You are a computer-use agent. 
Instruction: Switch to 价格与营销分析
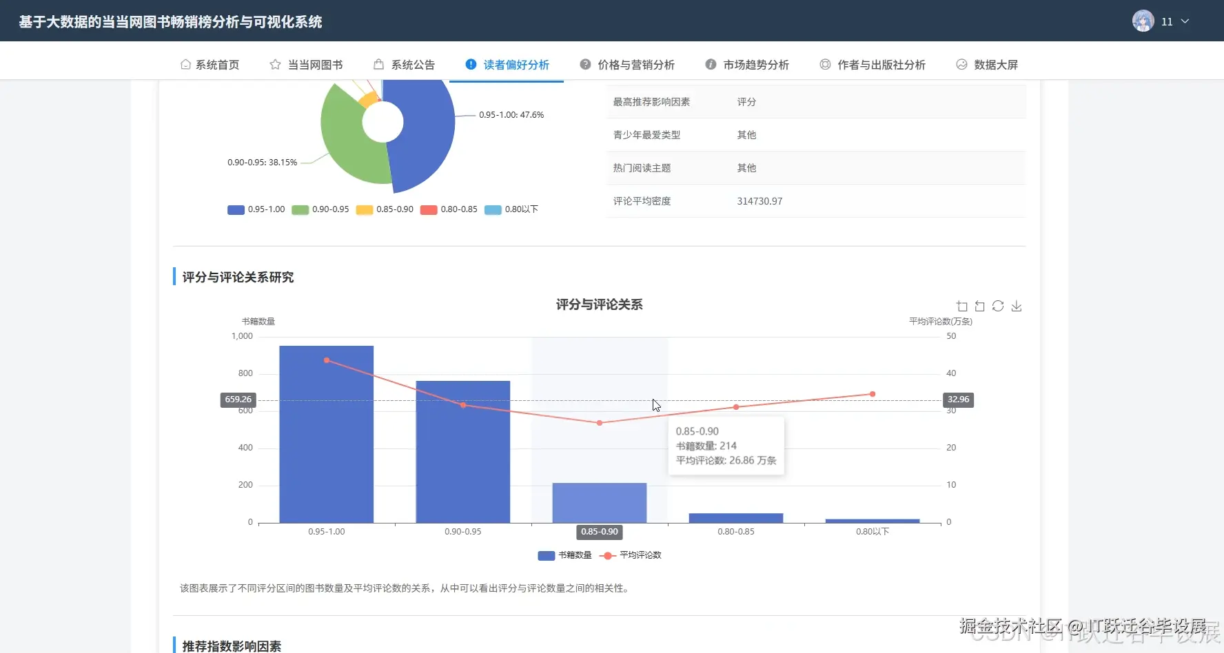(x=626, y=64)
